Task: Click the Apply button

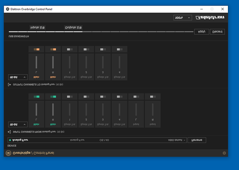Action: [202, 32]
